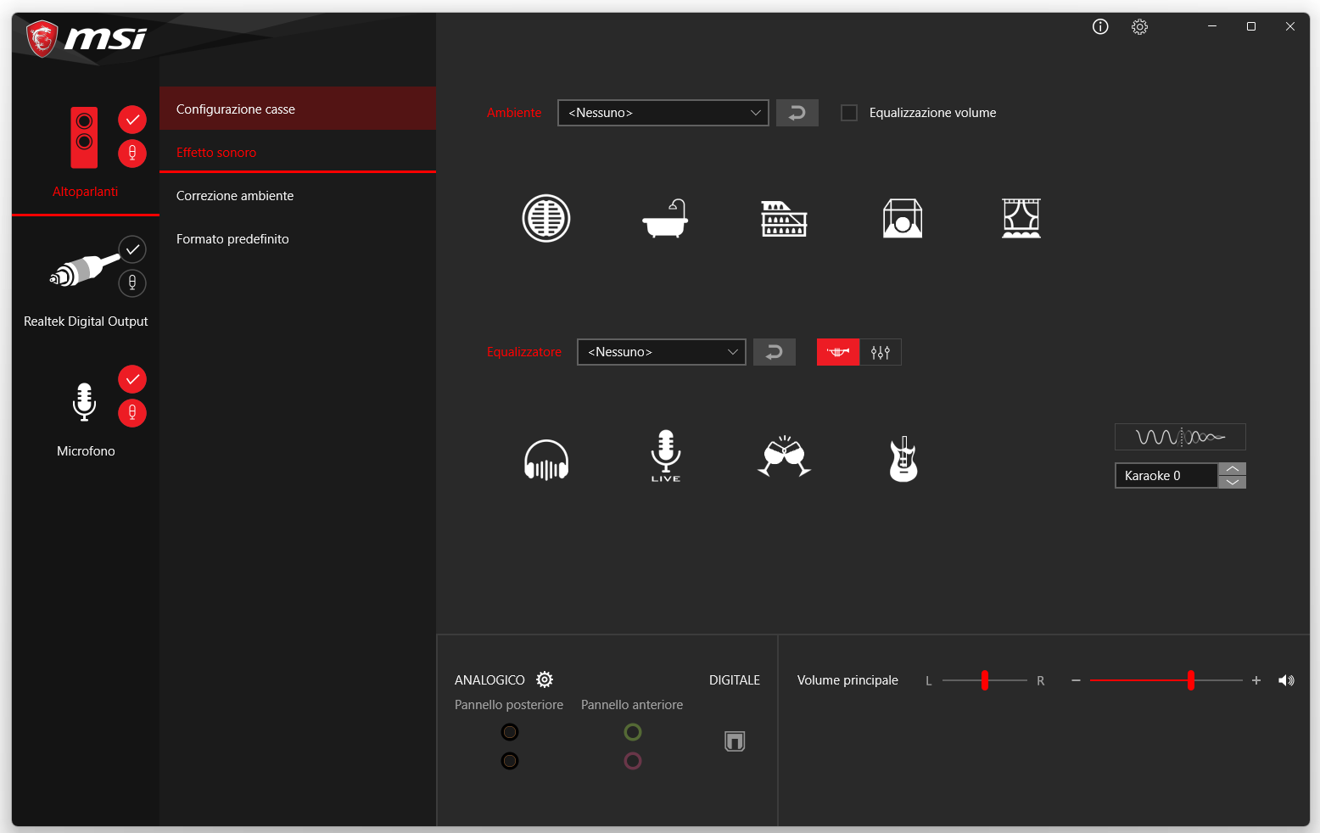Toggle Altoparlanti default device checkmark
Image resolution: width=1320 pixels, height=833 pixels.
(132, 120)
